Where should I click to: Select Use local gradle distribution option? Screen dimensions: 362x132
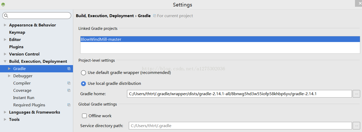(83, 84)
